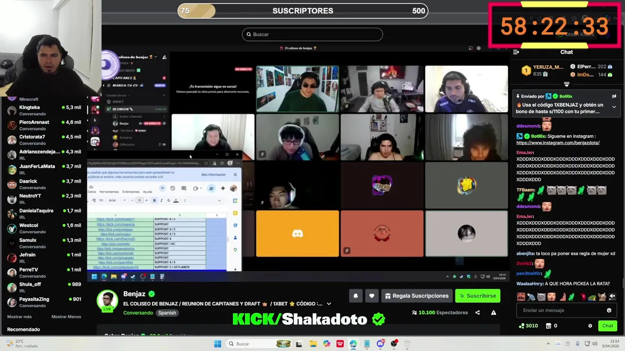The width and height of the screenshot is (625, 351).
Task: Open the Instagram benjazdota link in chat
Action: (x=558, y=143)
